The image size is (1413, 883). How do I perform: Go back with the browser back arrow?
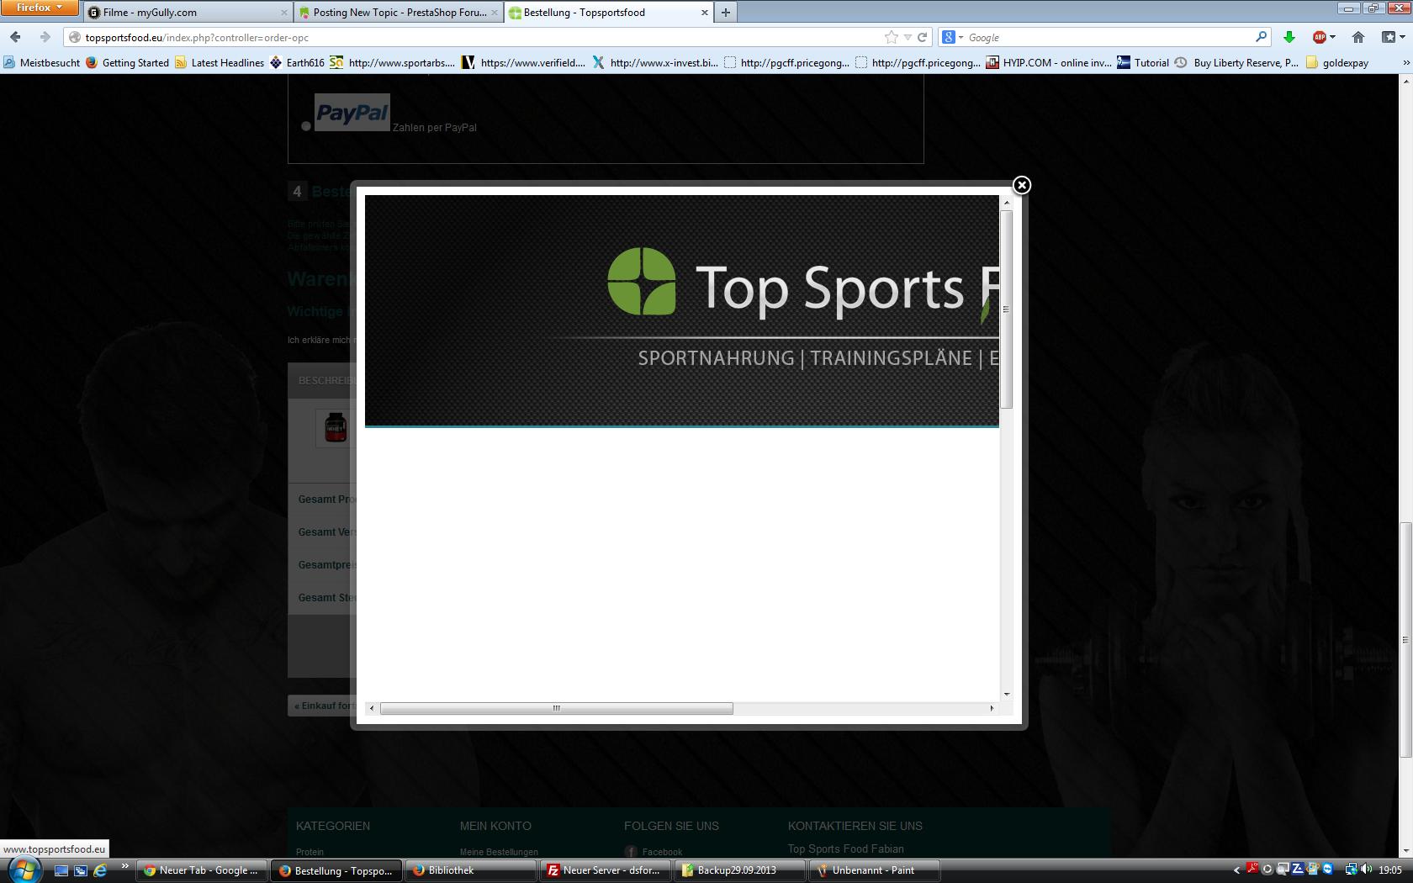(15, 37)
